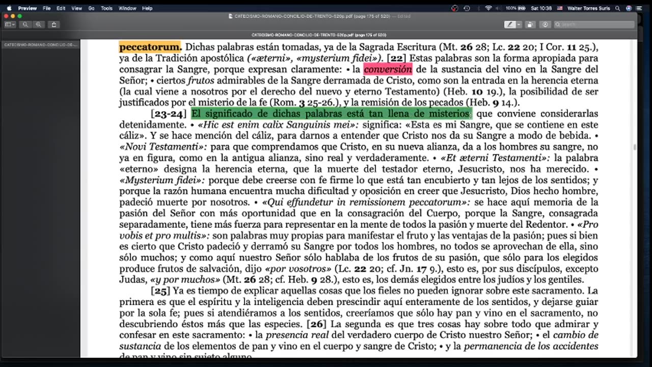Click the green highlighted phrase El significado de dichas palabras
The height and width of the screenshot is (367, 652).
coord(331,114)
